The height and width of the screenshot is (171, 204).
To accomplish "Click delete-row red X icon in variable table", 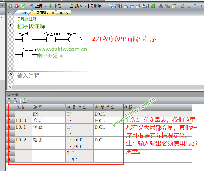I will pos(16,100).
